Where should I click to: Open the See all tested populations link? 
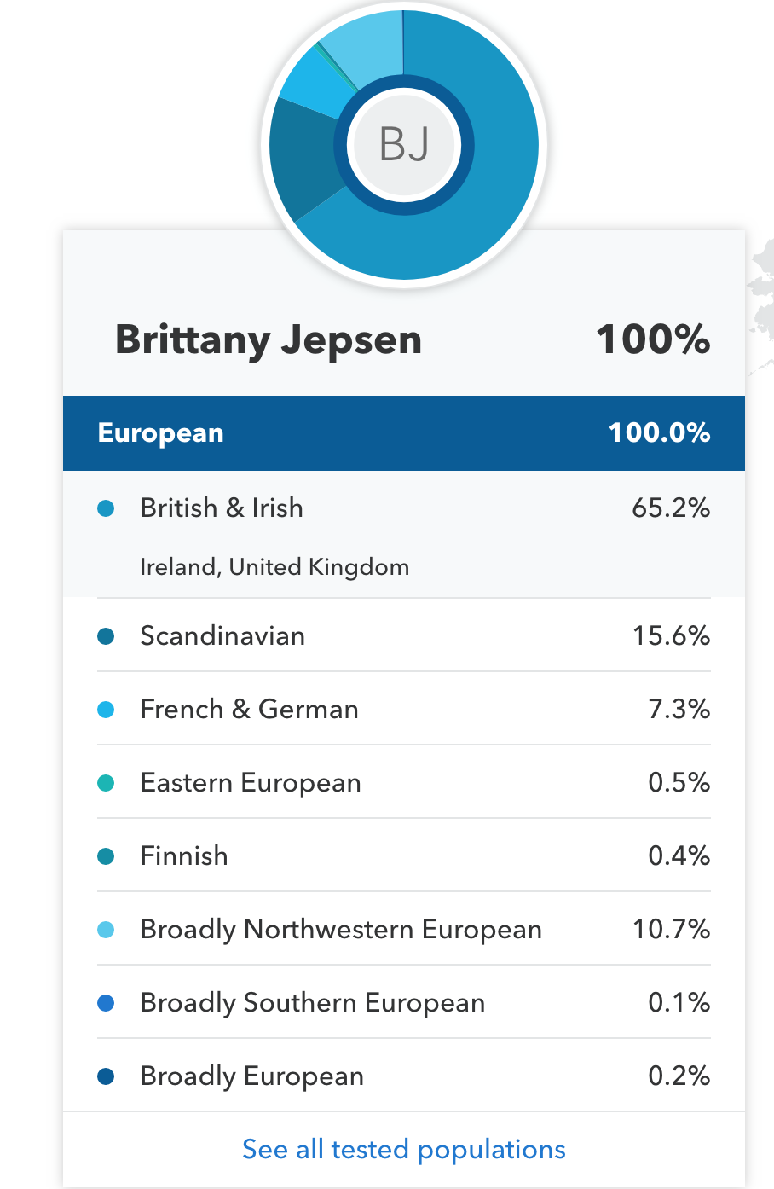tap(404, 1150)
